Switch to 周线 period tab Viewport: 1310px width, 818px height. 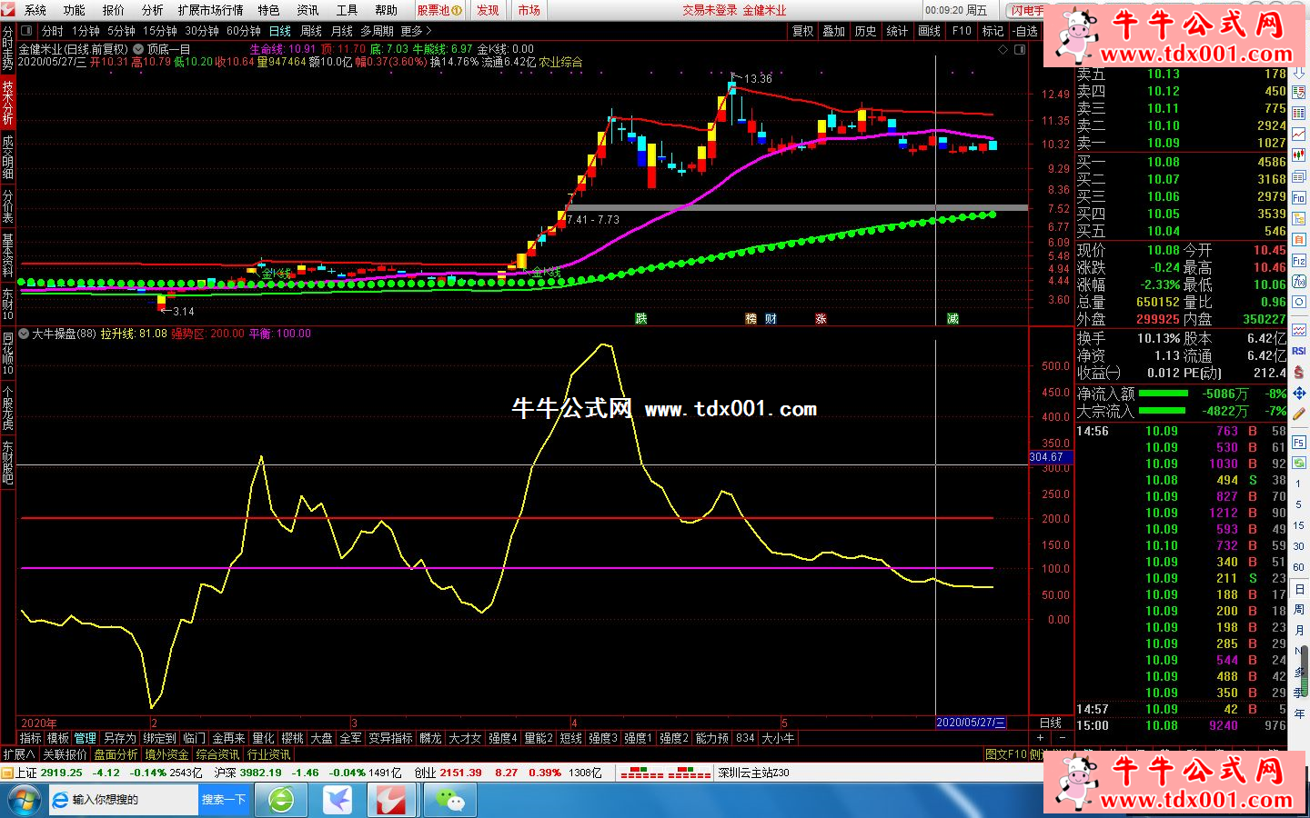click(x=311, y=31)
